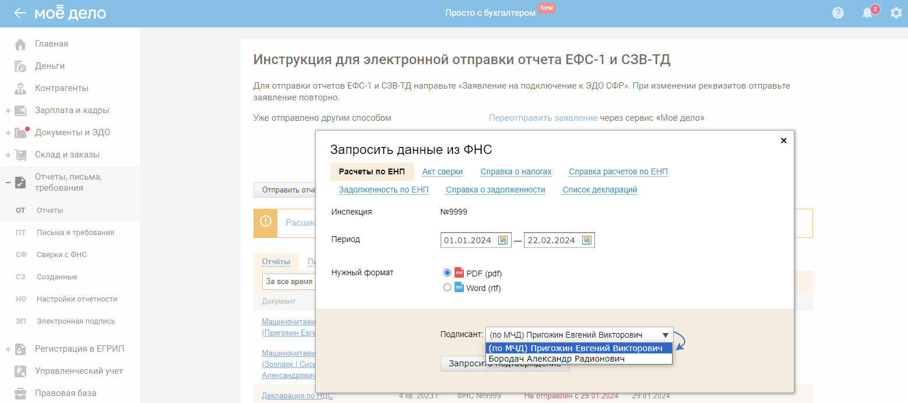Select PDF (pdf) format radio button
Viewport: 908px width, 403px height.
click(x=448, y=273)
